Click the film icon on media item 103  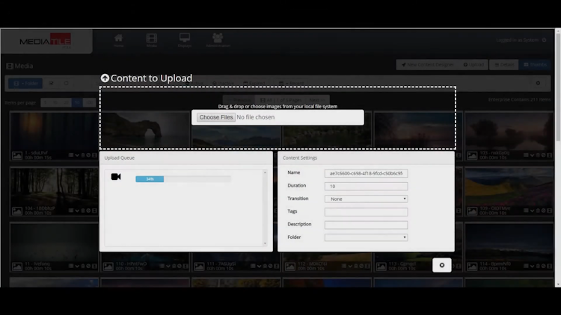tap(550, 155)
